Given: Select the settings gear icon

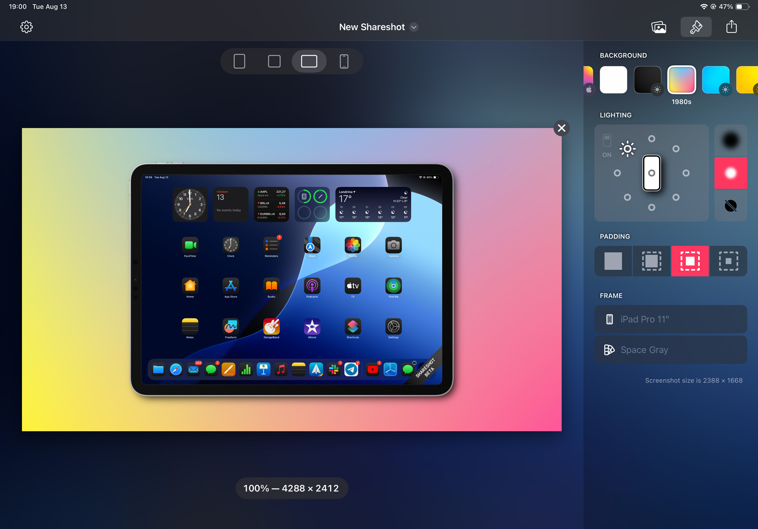Looking at the screenshot, I should 26,27.
